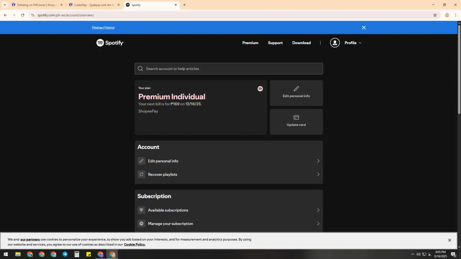Click the Pilipinas (Filipino) language link

click(x=103, y=28)
